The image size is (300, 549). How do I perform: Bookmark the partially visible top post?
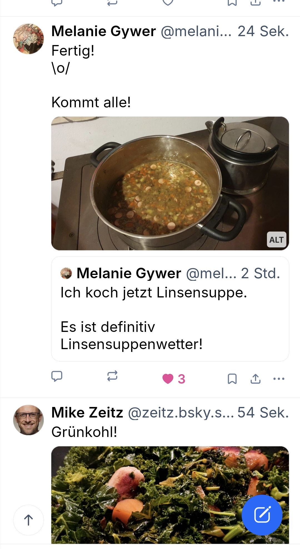[232, 3]
